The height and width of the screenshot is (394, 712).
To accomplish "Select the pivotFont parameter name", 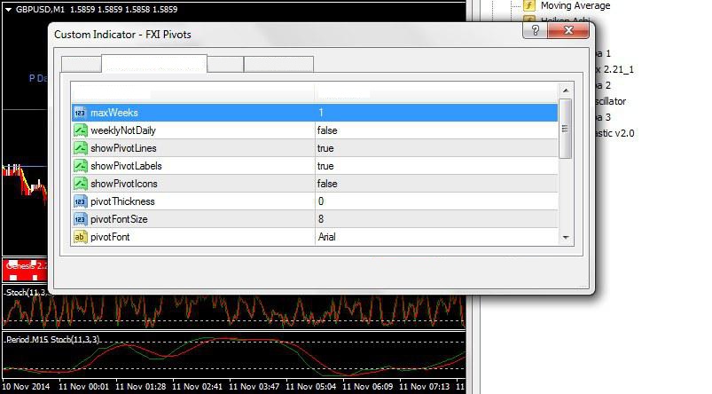I will pos(110,237).
